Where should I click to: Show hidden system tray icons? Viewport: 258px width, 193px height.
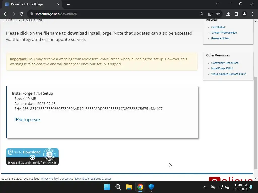205,187
